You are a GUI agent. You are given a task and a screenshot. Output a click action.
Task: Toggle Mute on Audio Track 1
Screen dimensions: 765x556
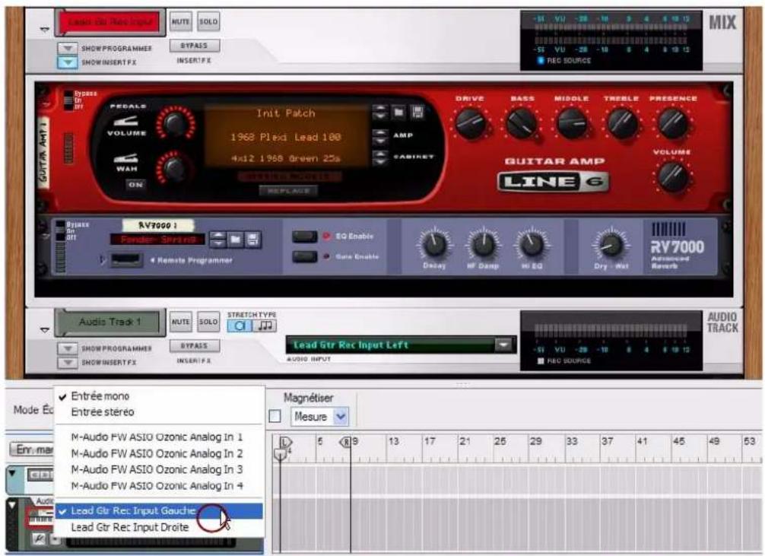click(180, 322)
